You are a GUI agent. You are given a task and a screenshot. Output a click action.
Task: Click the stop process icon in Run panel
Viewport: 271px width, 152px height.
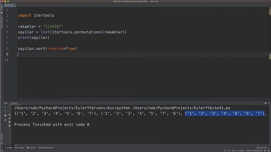(x=5, y=111)
